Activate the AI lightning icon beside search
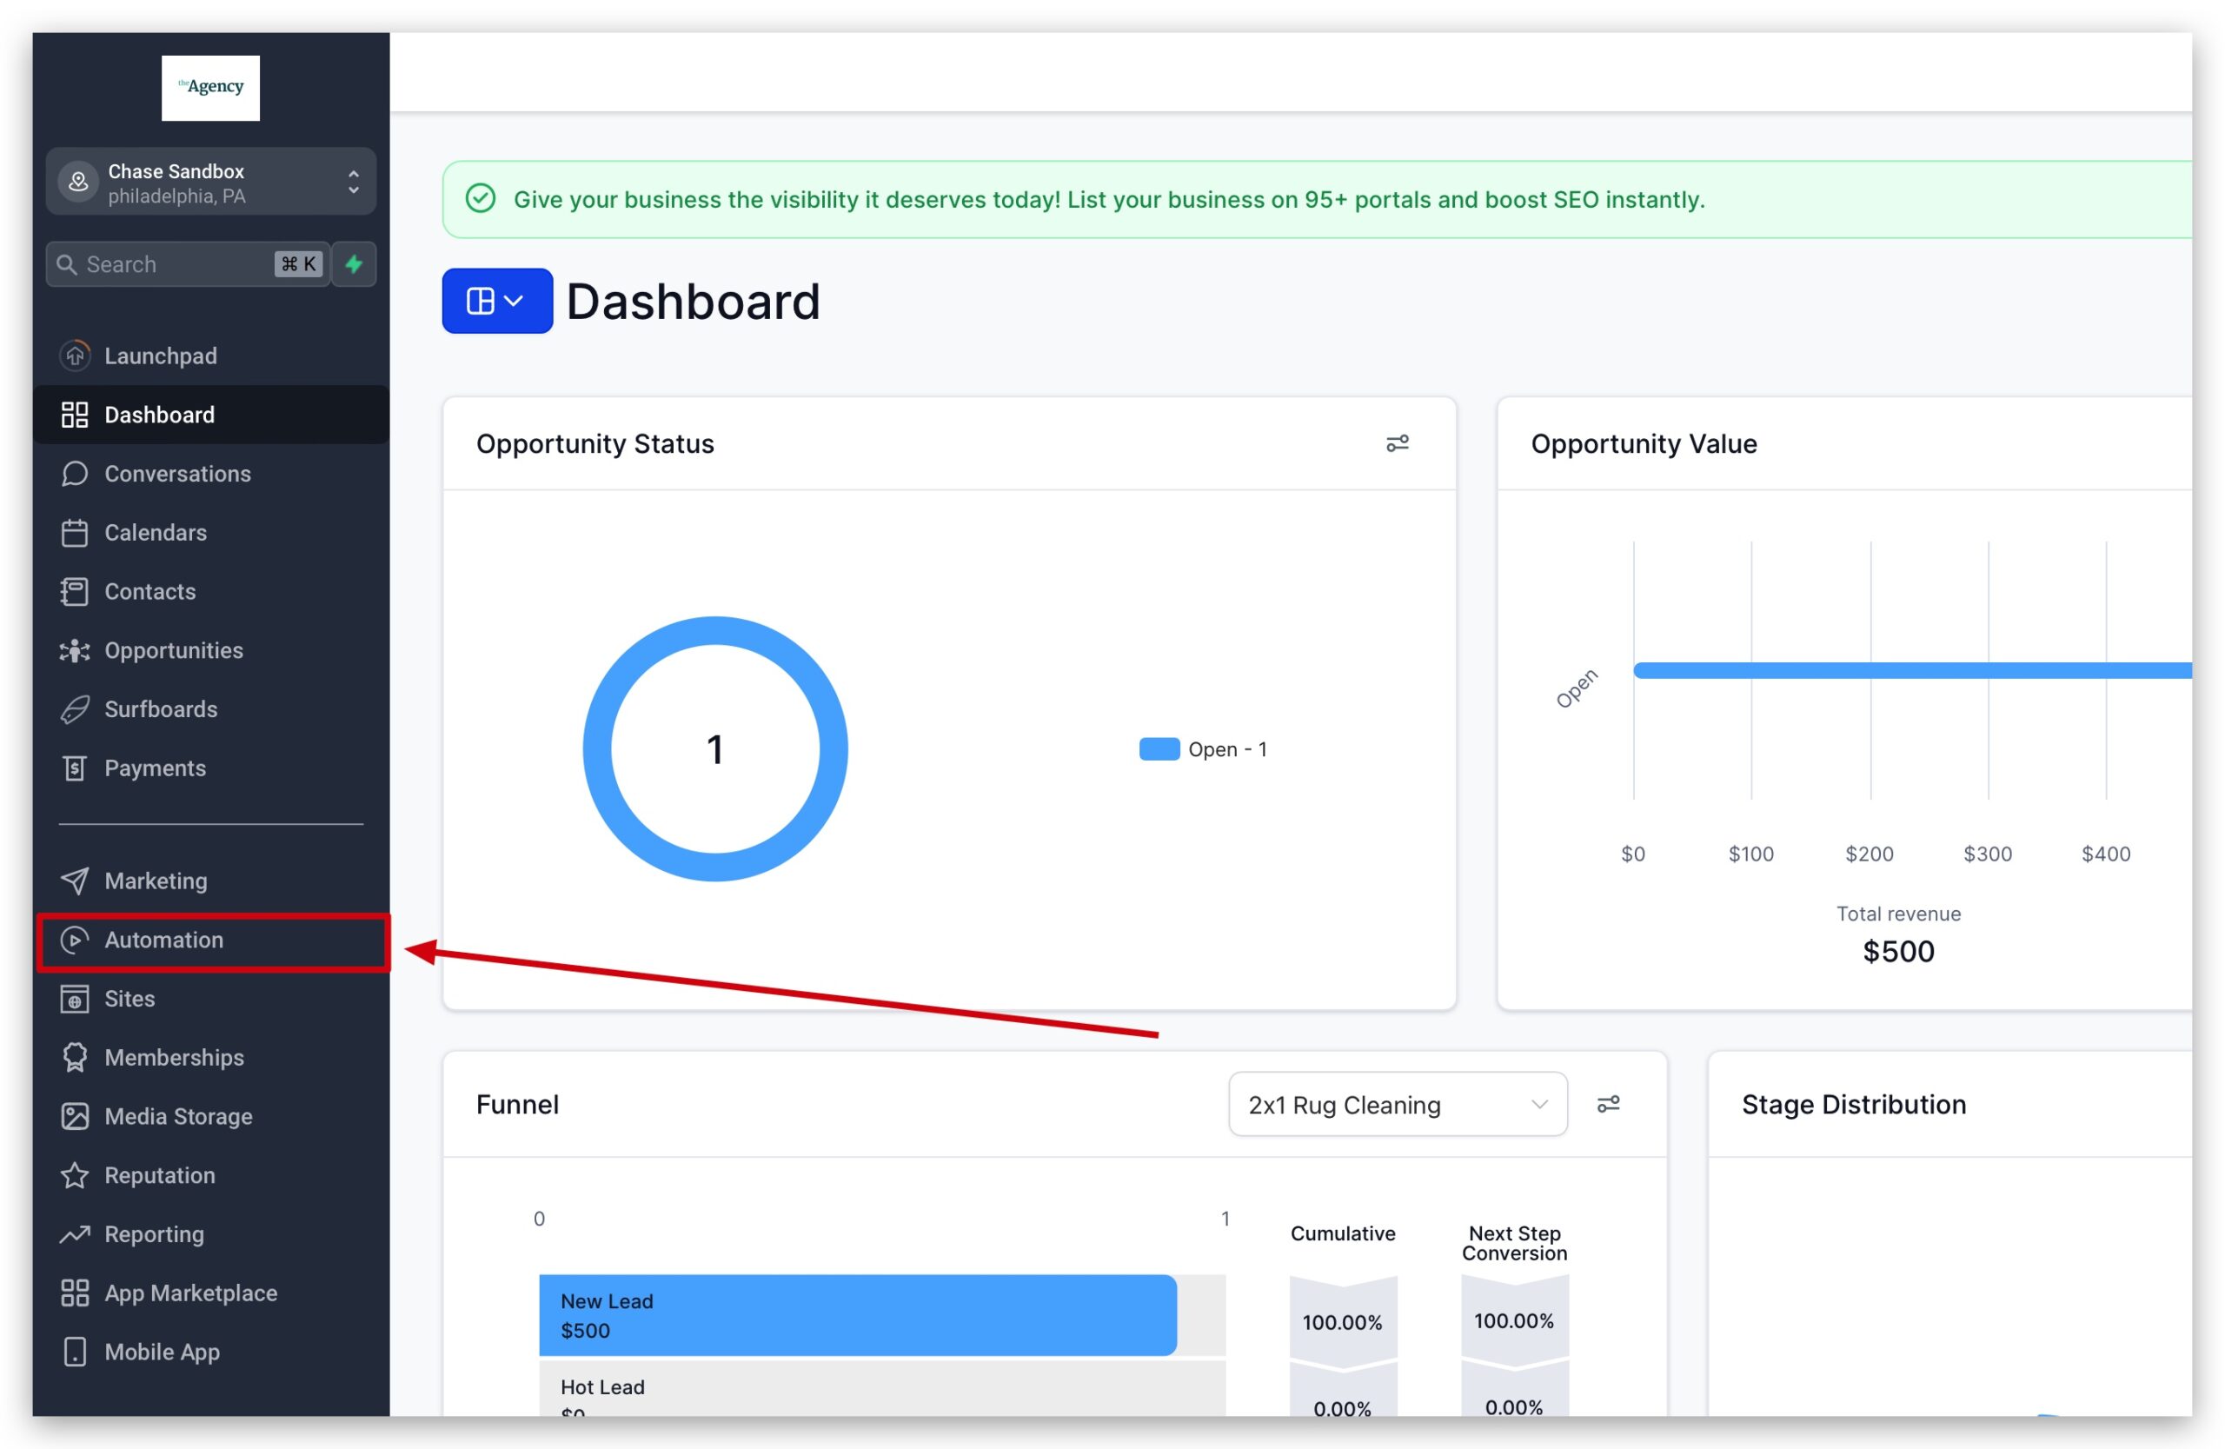2225x1449 pixels. point(354,263)
